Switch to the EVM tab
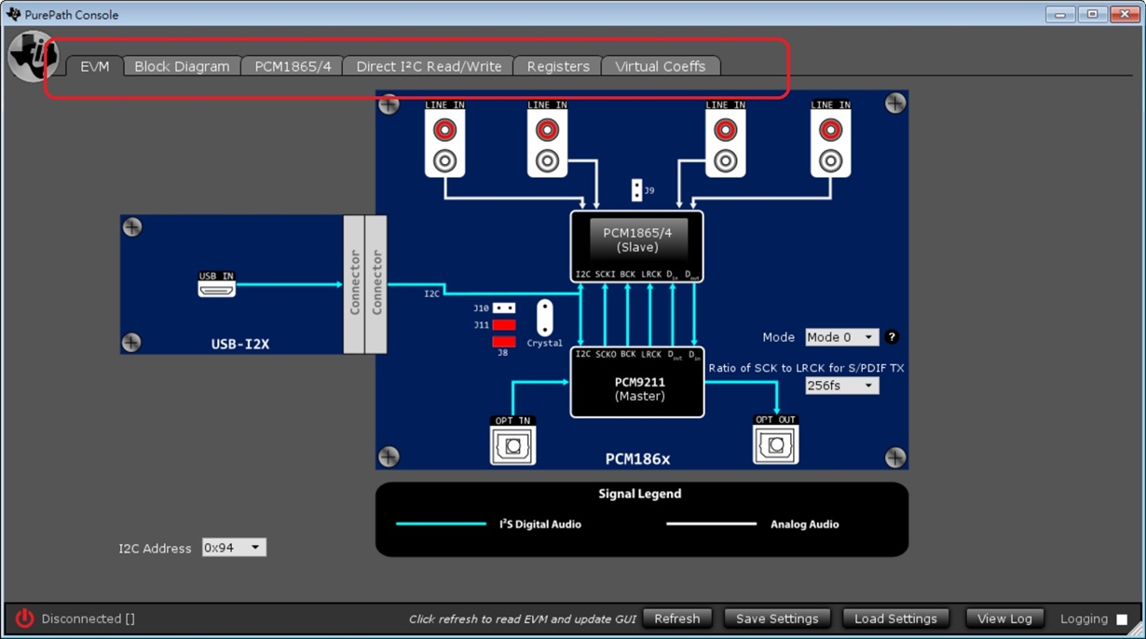Screen dimensions: 1146x639 tap(95, 66)
